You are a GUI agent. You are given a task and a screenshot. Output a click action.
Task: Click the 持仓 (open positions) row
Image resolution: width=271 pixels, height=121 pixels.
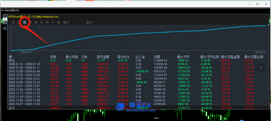12,60
